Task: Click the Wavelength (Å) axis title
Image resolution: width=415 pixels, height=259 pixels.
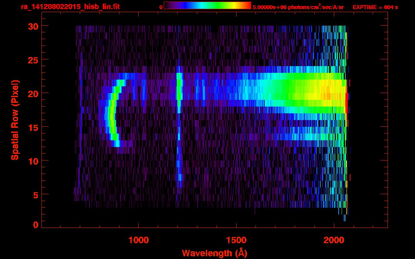Action: click(x=215, y=253)
